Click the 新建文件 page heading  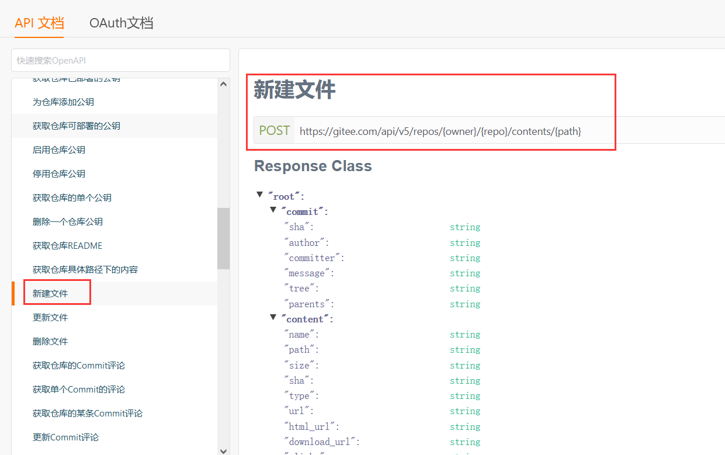point(294,91)
